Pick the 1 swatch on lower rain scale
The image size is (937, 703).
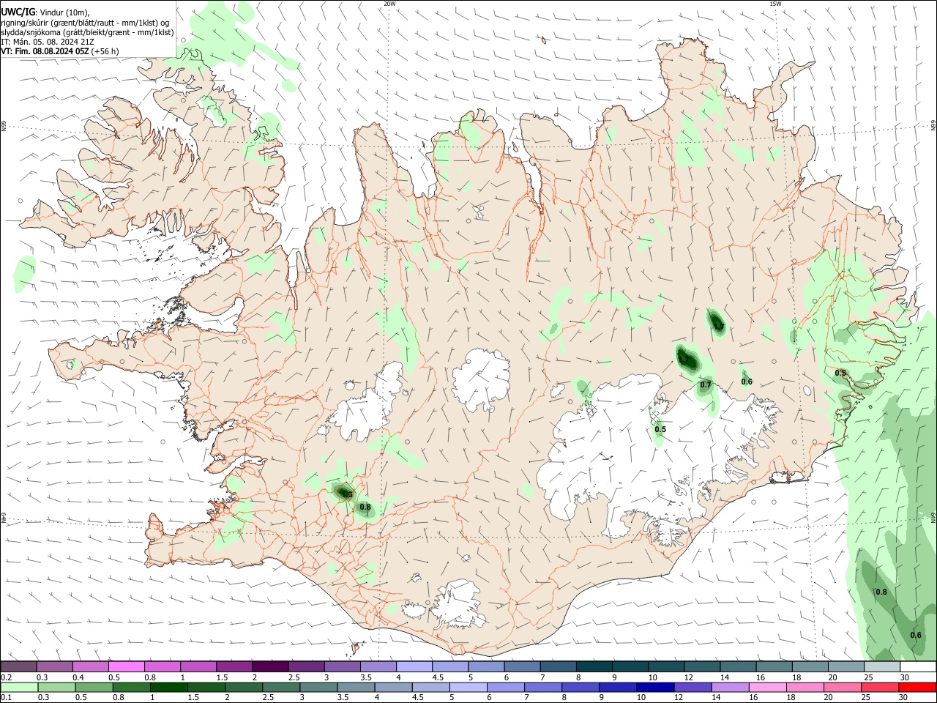pos(168,687)
